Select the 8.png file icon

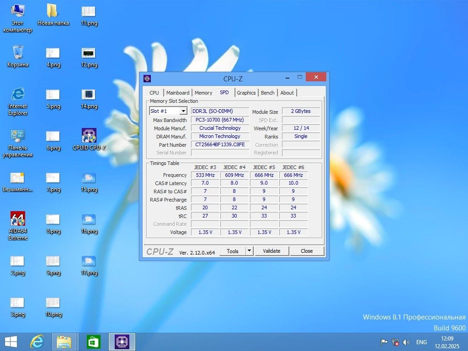53,223
